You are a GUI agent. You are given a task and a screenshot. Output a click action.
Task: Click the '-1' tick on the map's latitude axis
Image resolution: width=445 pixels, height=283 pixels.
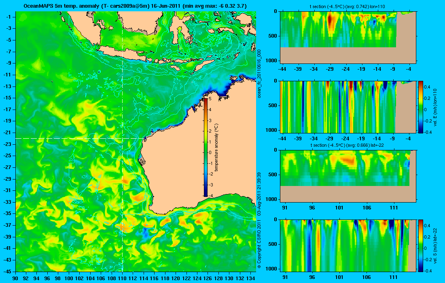(x=9, y=17)
